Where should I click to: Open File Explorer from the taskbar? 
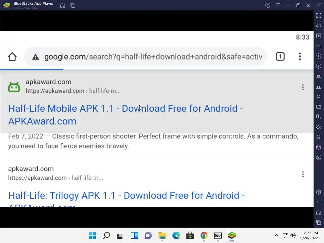coord(162,235)
